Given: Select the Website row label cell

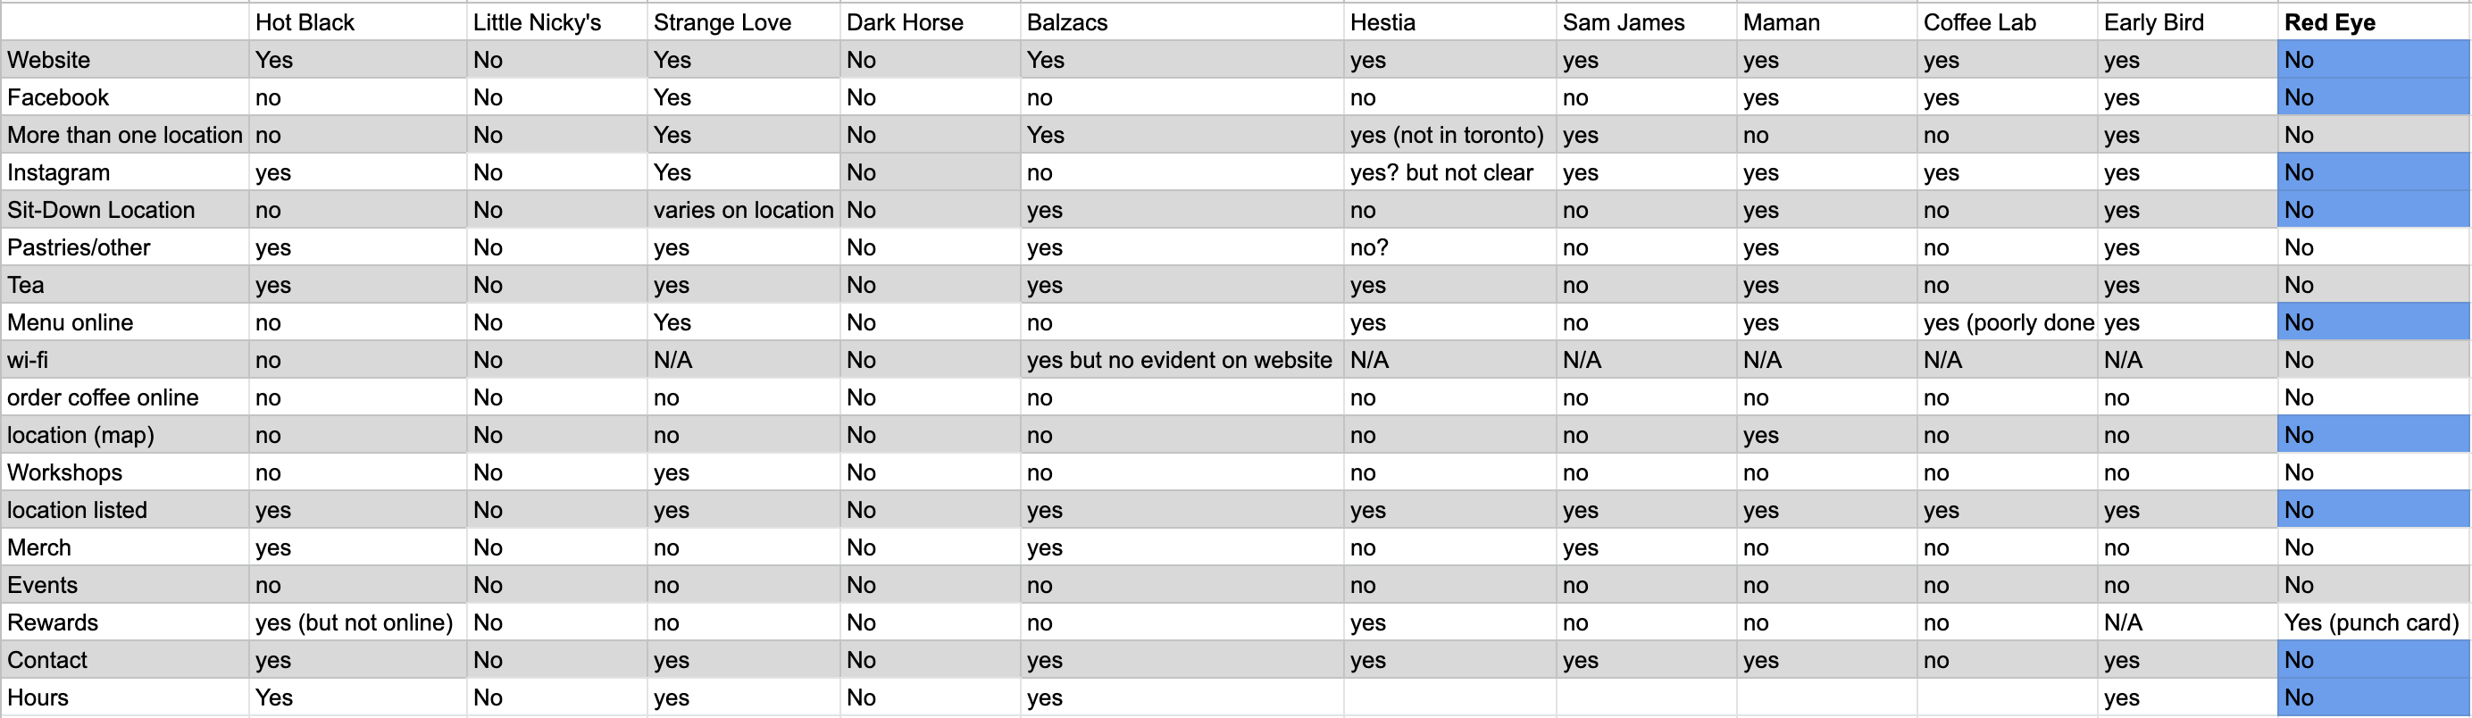Looking at the screenshot, I should [125, 60].
